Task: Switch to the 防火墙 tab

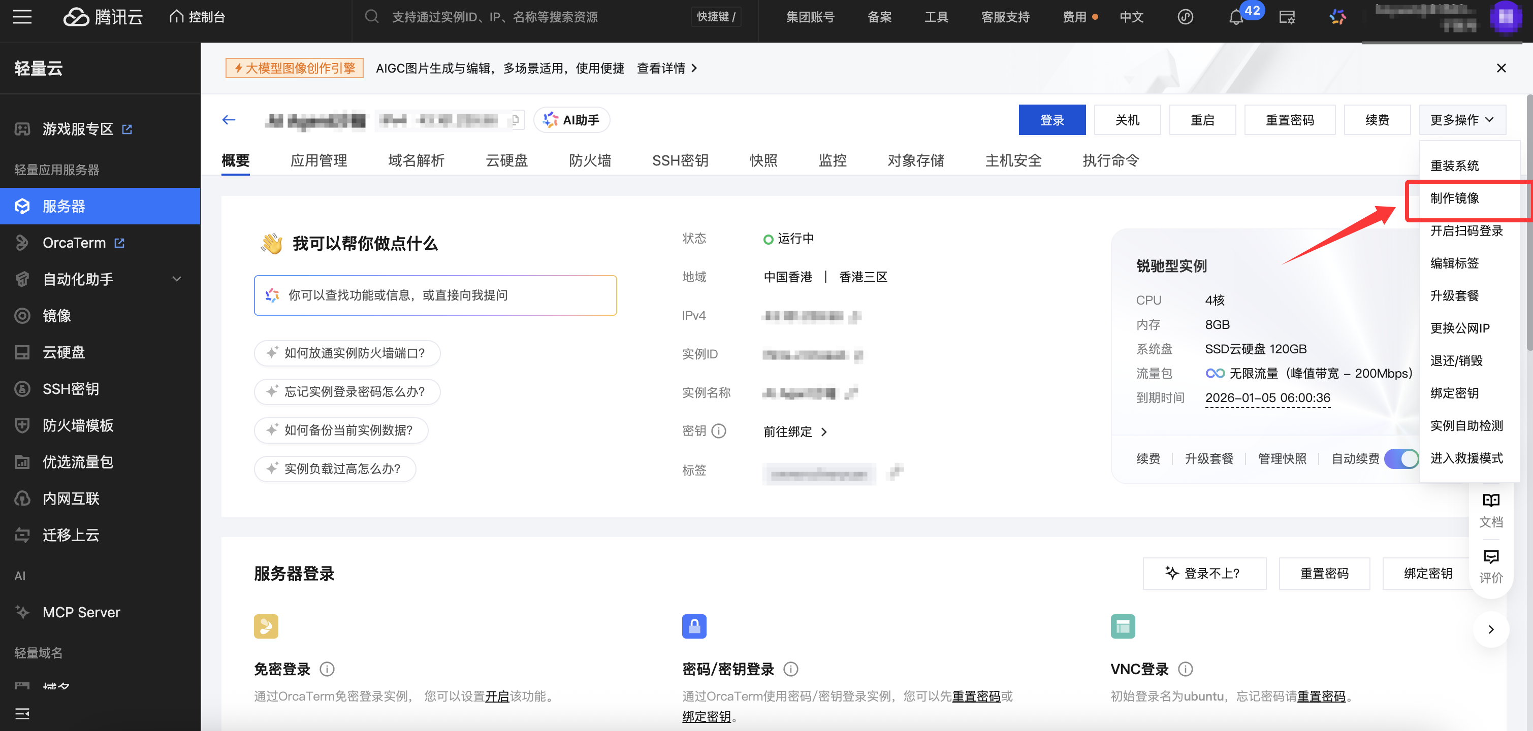Action: click(590, 160)
